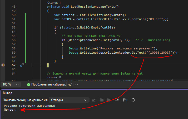This screenshot has width=188, height=119.
Task: Click output line "Привет."
Action: click(x=10, y=110)
